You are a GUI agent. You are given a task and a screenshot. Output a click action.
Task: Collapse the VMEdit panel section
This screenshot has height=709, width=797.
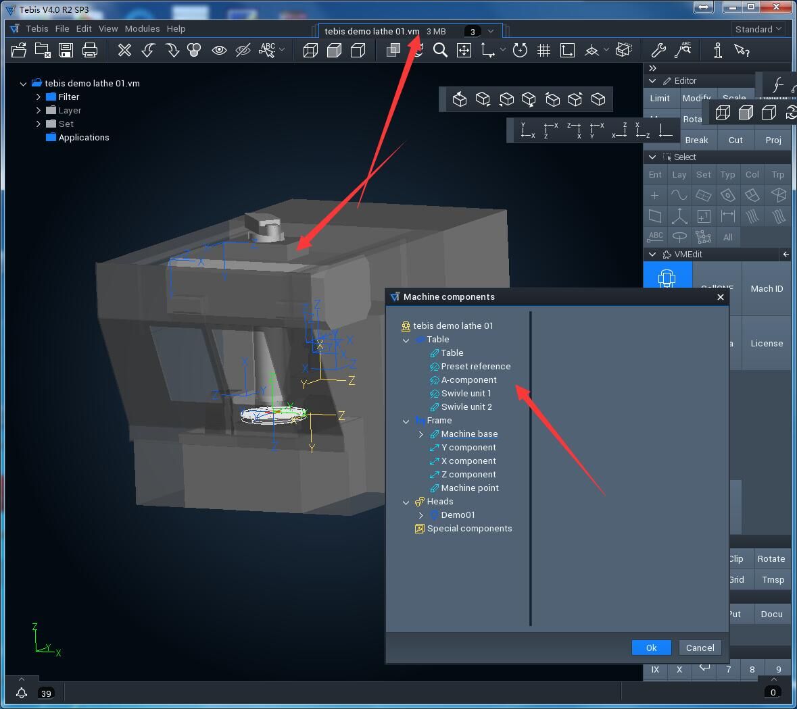652,254
